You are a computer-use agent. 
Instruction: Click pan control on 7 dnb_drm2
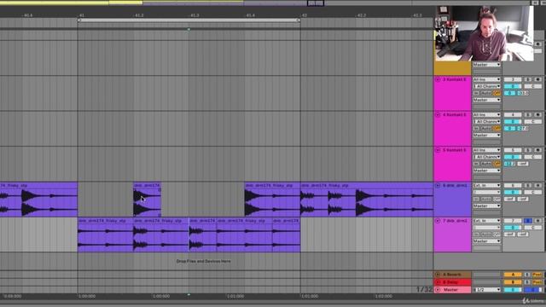[532, 228]
